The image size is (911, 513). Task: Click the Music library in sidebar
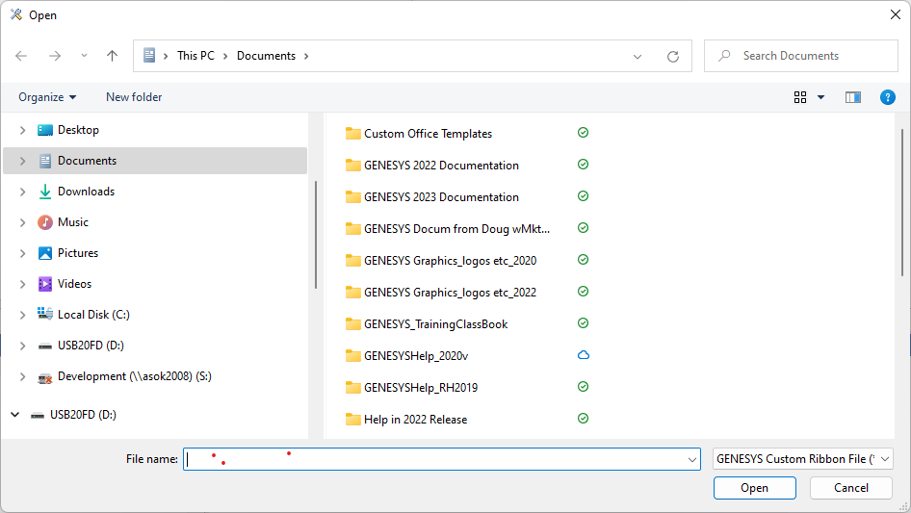[x=73, y=222]
